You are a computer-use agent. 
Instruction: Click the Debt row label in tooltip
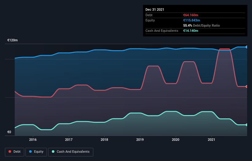coord(149,15)
